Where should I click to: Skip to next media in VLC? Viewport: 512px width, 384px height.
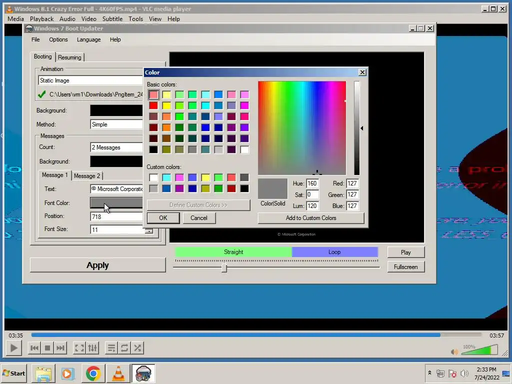(x=60, y=348)
